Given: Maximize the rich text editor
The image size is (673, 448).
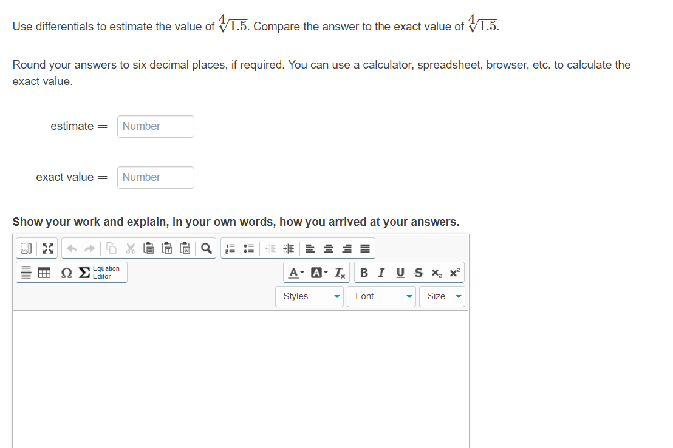Looking at the screenshot, I should point(47,248).
